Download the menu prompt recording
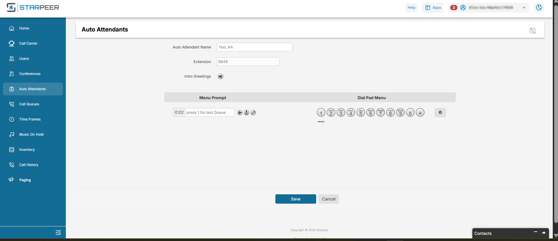Screen dimensions: 558x241 click(x=247, y=113)
